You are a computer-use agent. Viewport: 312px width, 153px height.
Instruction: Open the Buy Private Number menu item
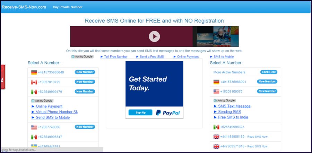pos(68,7)
